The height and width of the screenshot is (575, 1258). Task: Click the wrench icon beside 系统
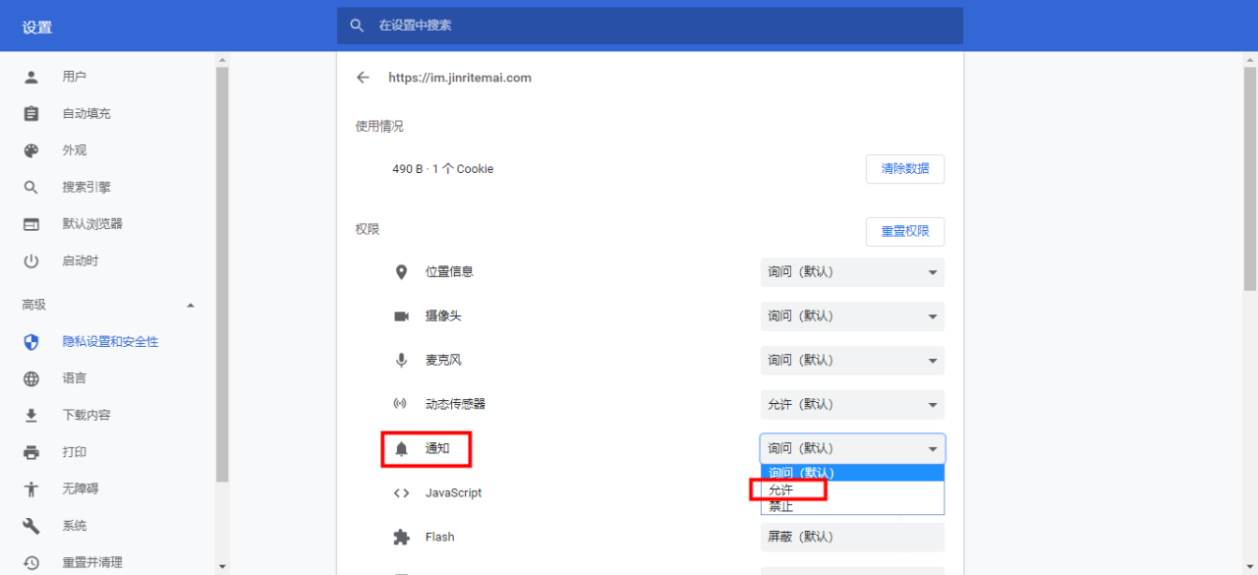(x=30, y=525)
